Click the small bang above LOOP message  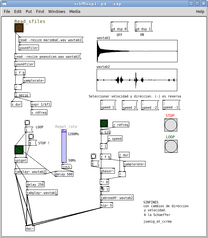point(27,123)
